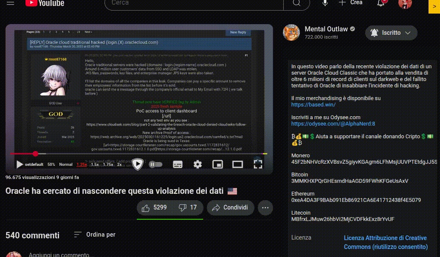Open the based.win merchandising link
440x257 pixels.
(313, 104)
